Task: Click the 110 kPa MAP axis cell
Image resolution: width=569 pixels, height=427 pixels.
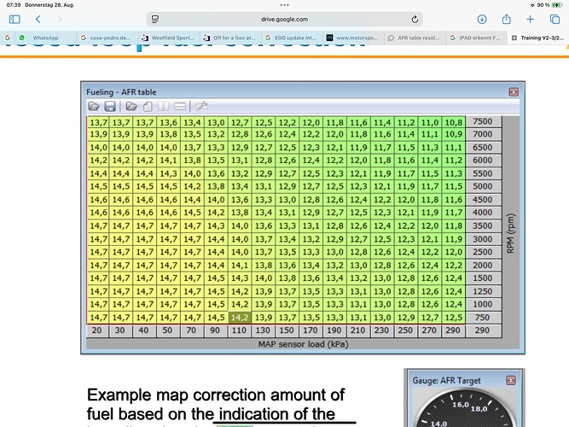Action: (239, 330)
